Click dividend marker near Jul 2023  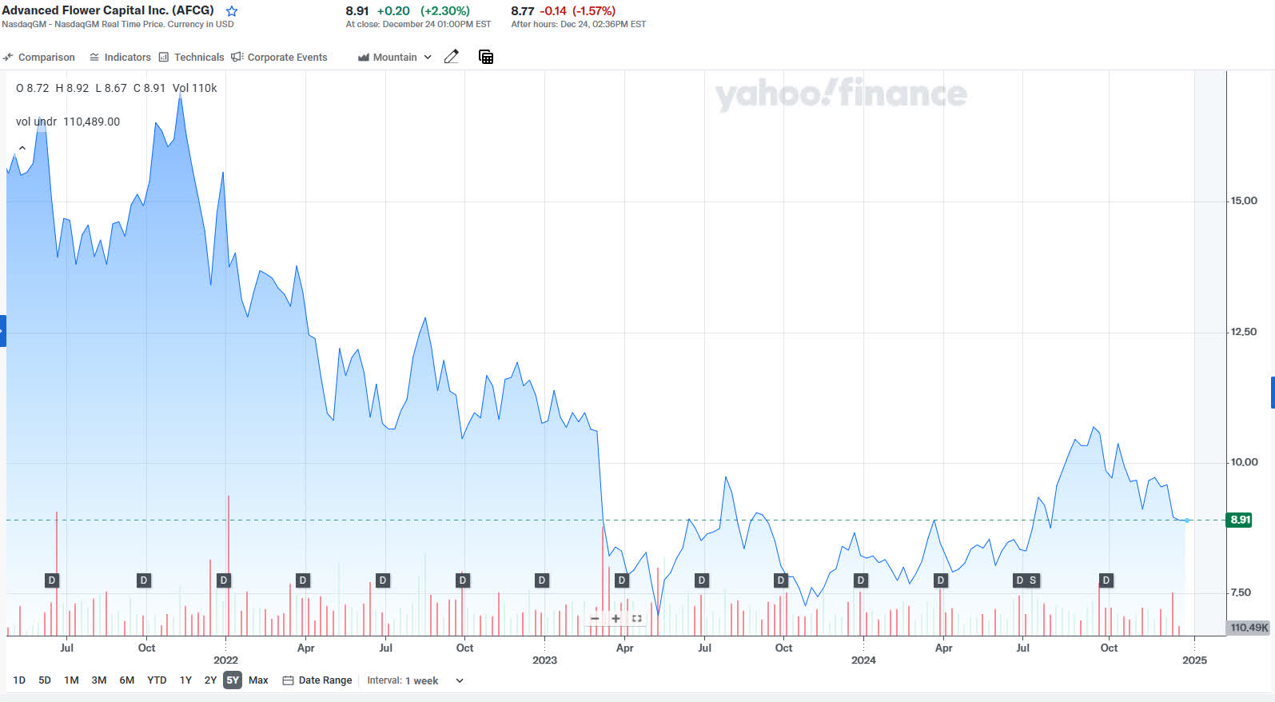click(x=702, y=580)
